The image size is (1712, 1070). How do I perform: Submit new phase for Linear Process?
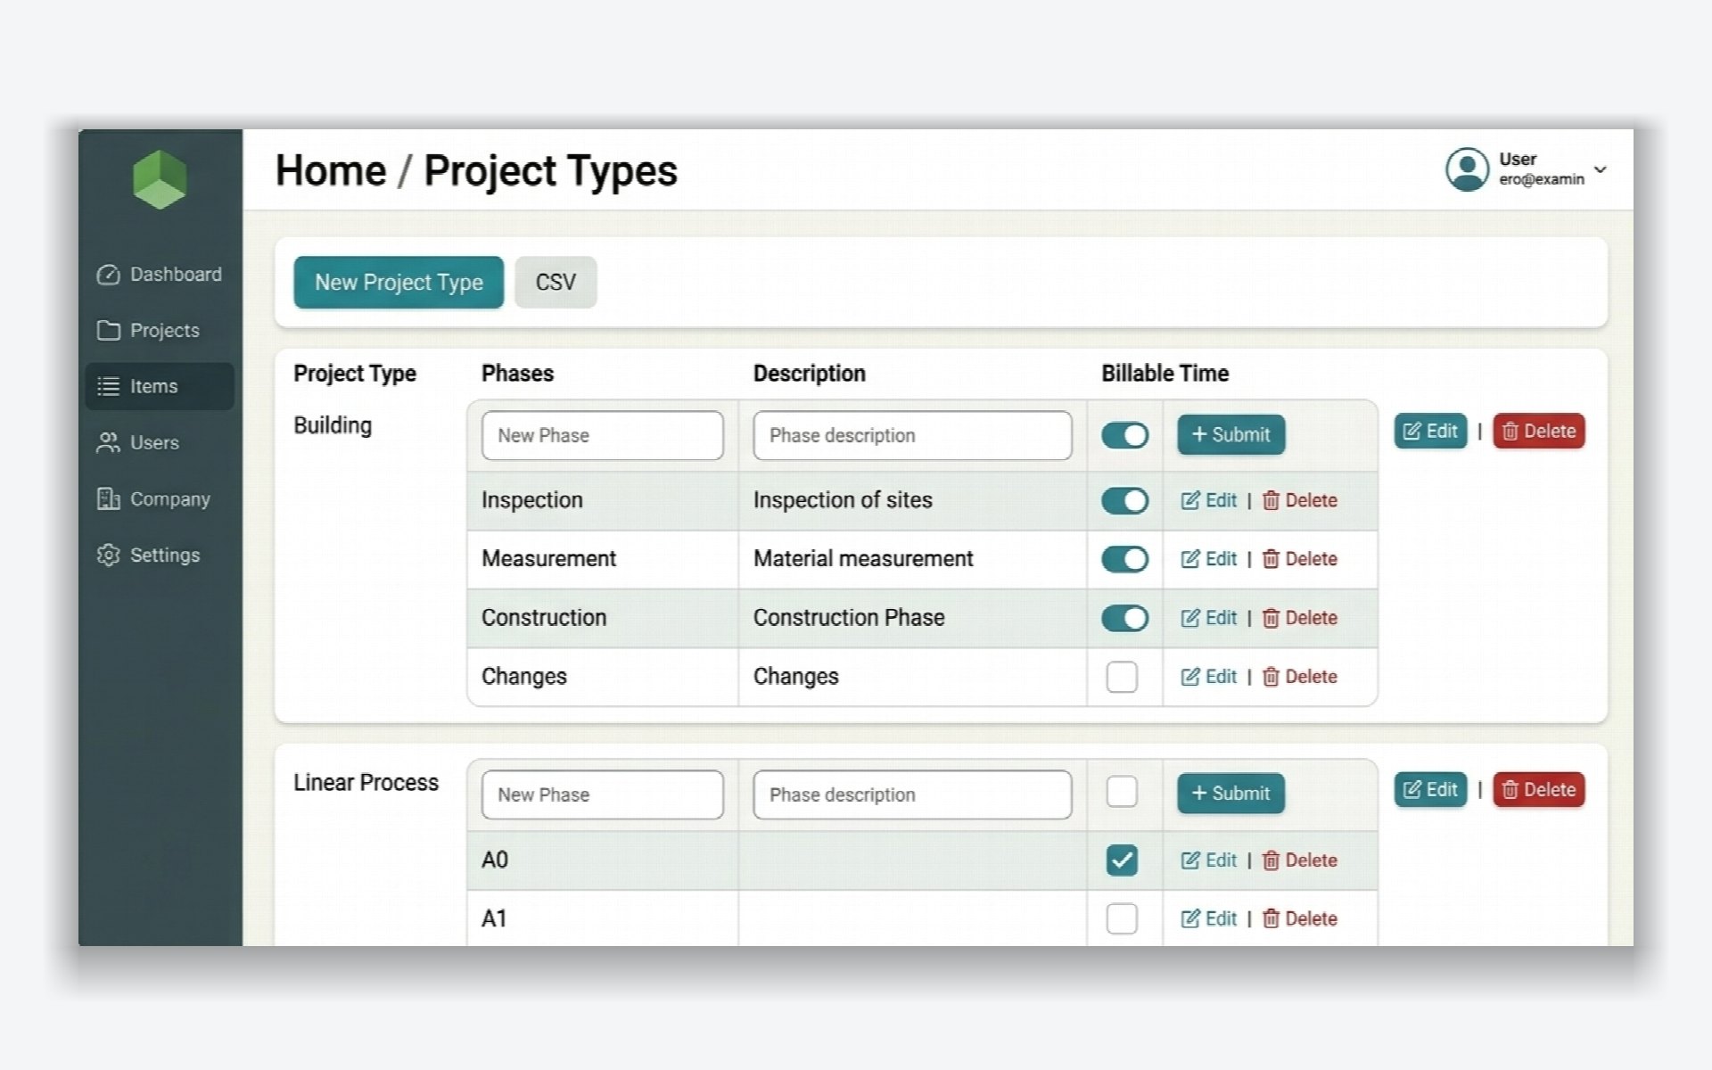tap(1230, 793)
